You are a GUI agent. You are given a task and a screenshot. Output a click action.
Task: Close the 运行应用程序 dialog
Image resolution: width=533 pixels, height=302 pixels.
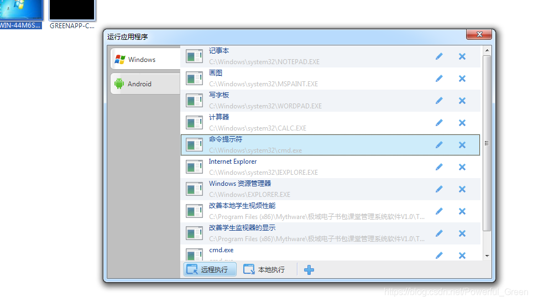479,34
